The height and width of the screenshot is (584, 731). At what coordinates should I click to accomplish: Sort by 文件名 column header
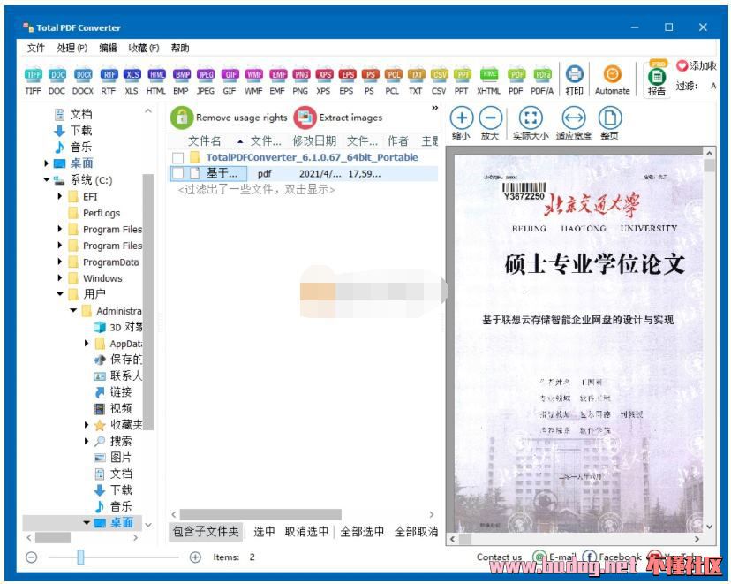[x=205, y=140]
